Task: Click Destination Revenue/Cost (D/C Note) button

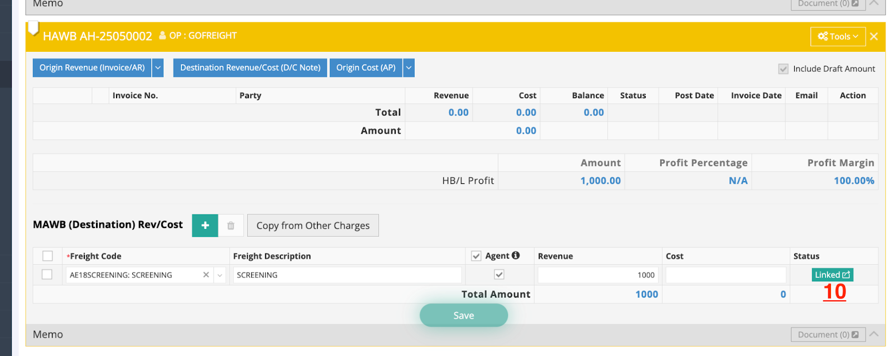Action: (x=250, y=67)
